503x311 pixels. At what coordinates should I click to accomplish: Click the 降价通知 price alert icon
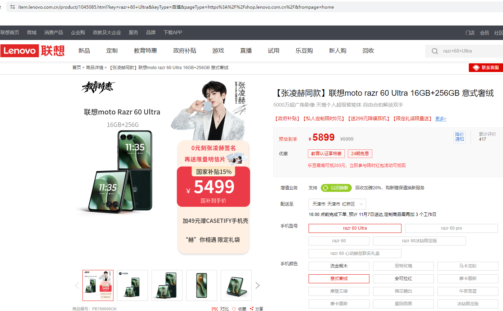click(x=459, y=137)
